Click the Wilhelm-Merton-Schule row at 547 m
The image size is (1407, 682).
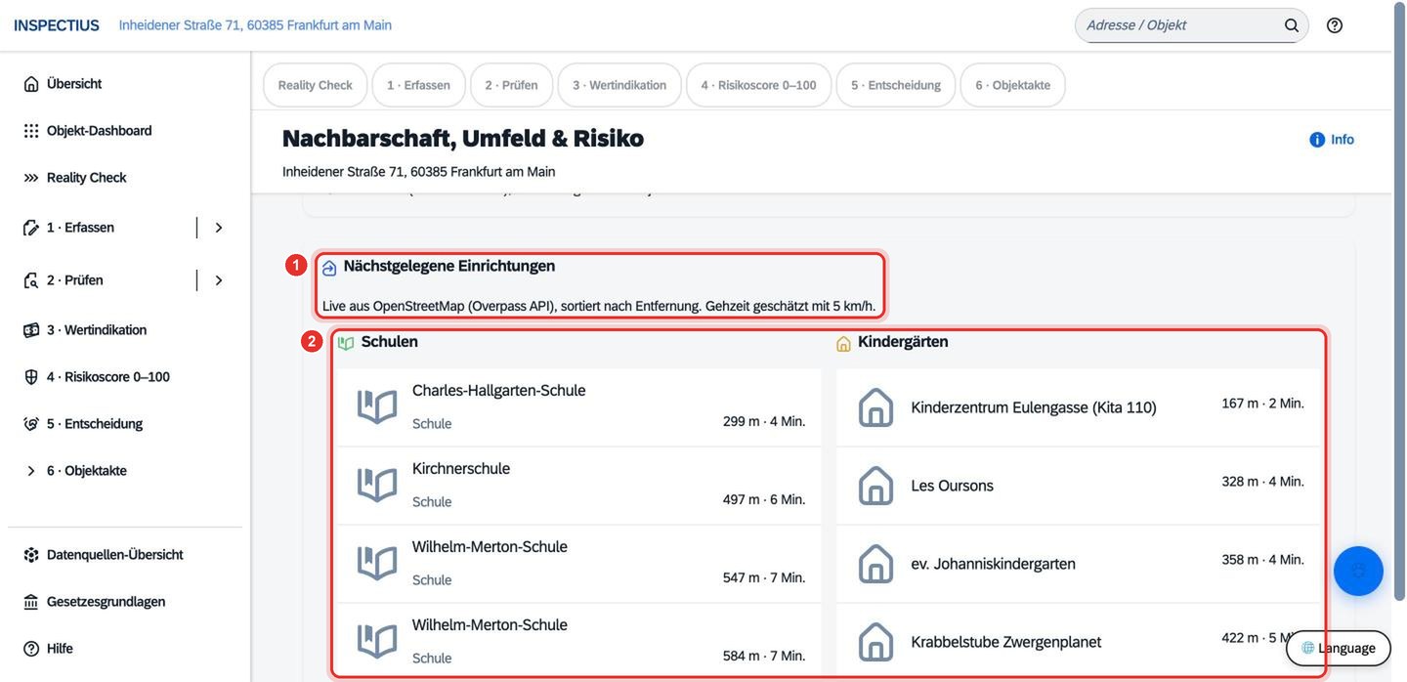pos(579,564)
